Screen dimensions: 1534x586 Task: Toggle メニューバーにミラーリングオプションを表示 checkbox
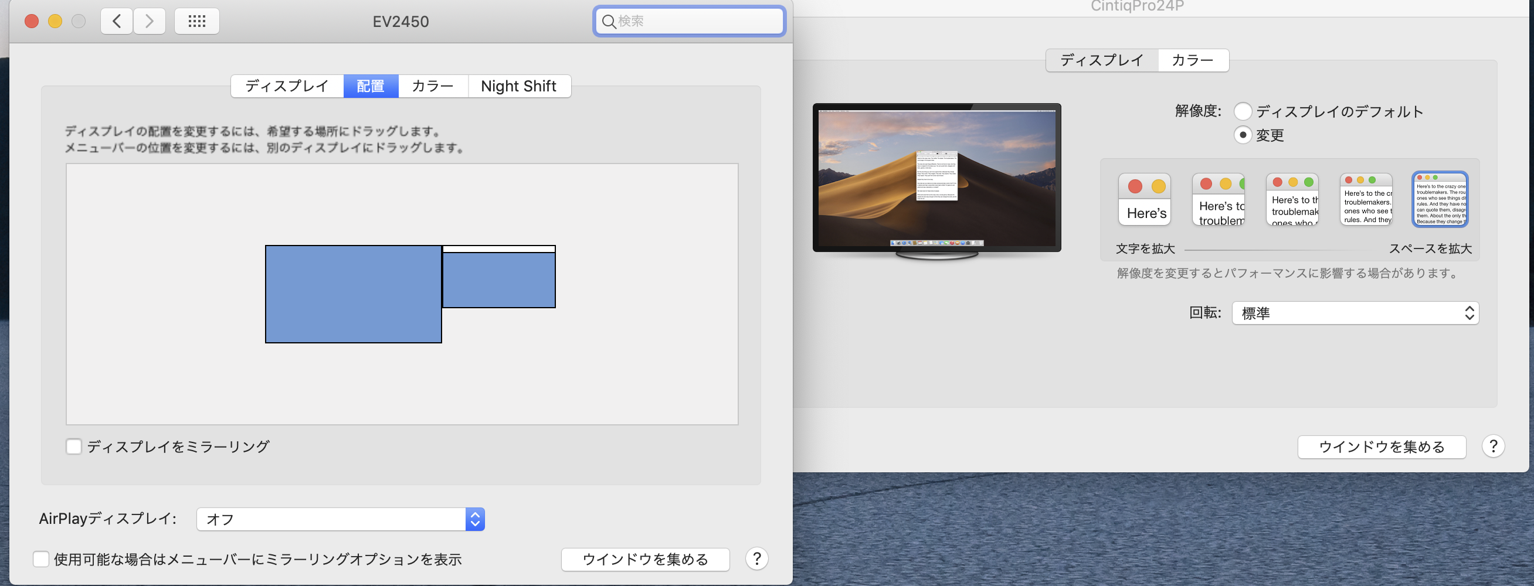[x=41, y=559]
